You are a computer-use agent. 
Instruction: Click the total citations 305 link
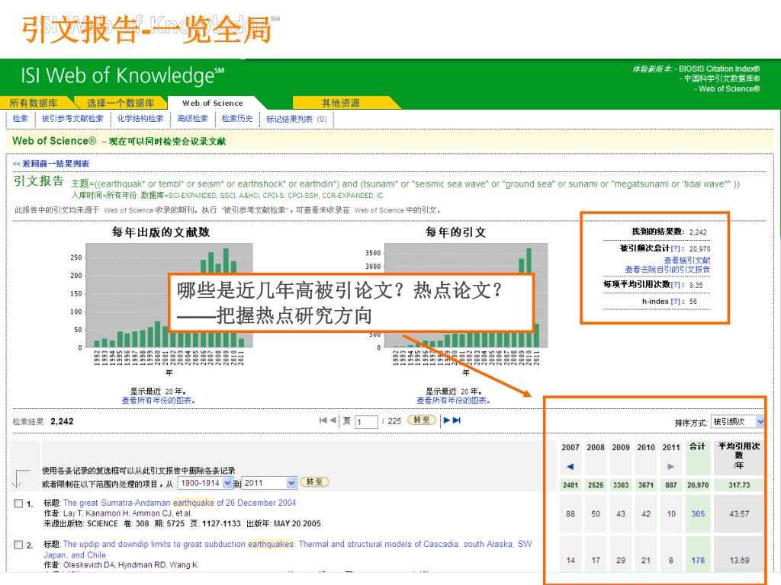(698, 514)
